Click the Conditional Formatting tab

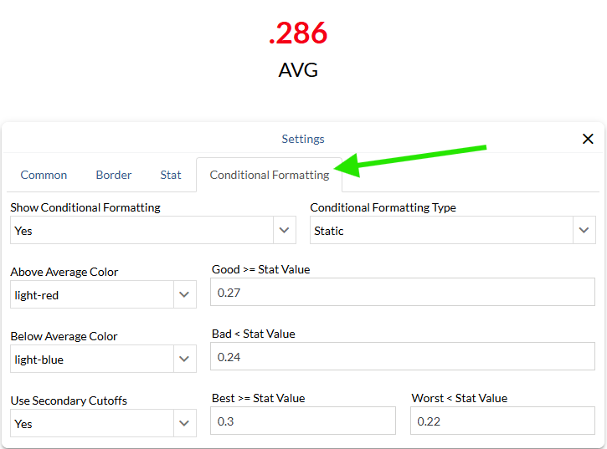point(270,175)
